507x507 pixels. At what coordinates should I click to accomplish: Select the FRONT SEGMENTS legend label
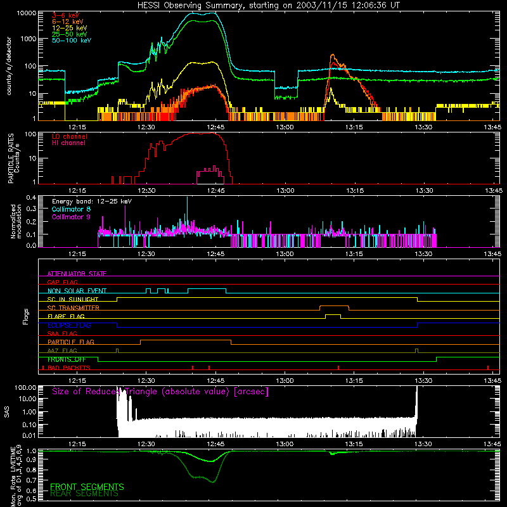click(87, 487)
